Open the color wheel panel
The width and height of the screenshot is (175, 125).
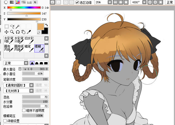point(6,2)
